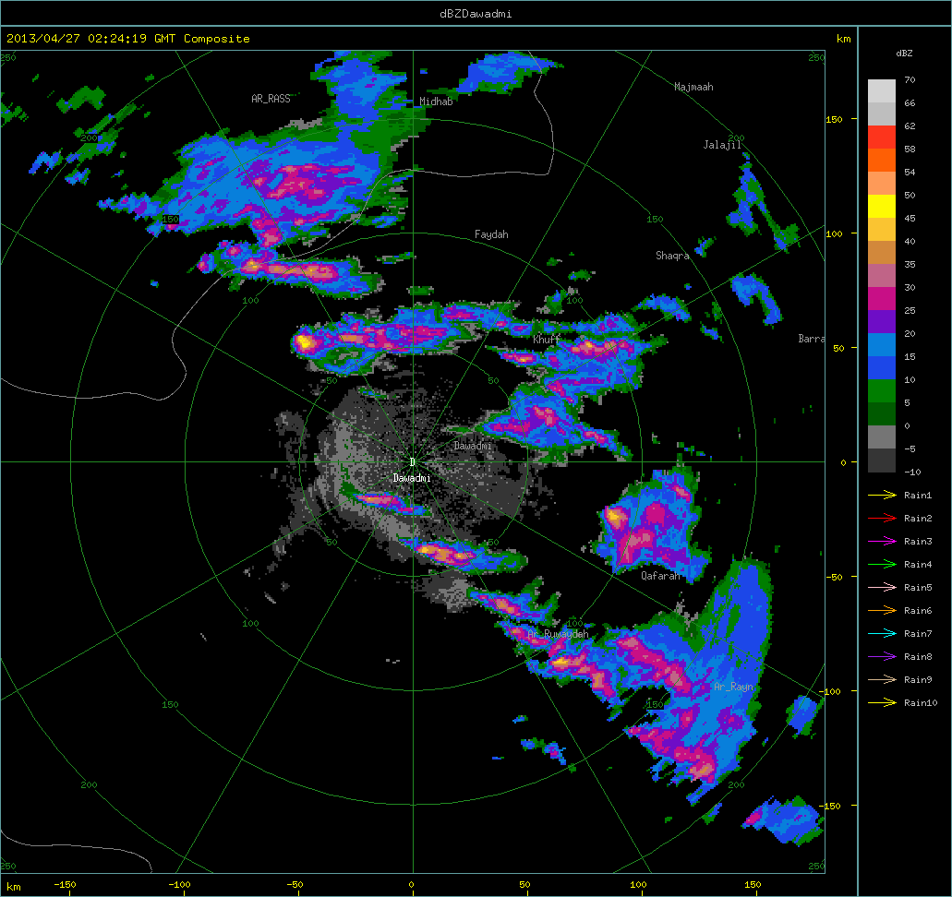Click the Faydah place label
This screenshot has height=897, width=952.
pyautogui.click(x=491, y=234)
